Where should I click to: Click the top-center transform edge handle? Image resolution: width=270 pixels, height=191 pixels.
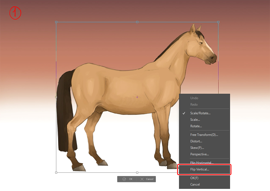pyautogui.click(x=137, y=22)
